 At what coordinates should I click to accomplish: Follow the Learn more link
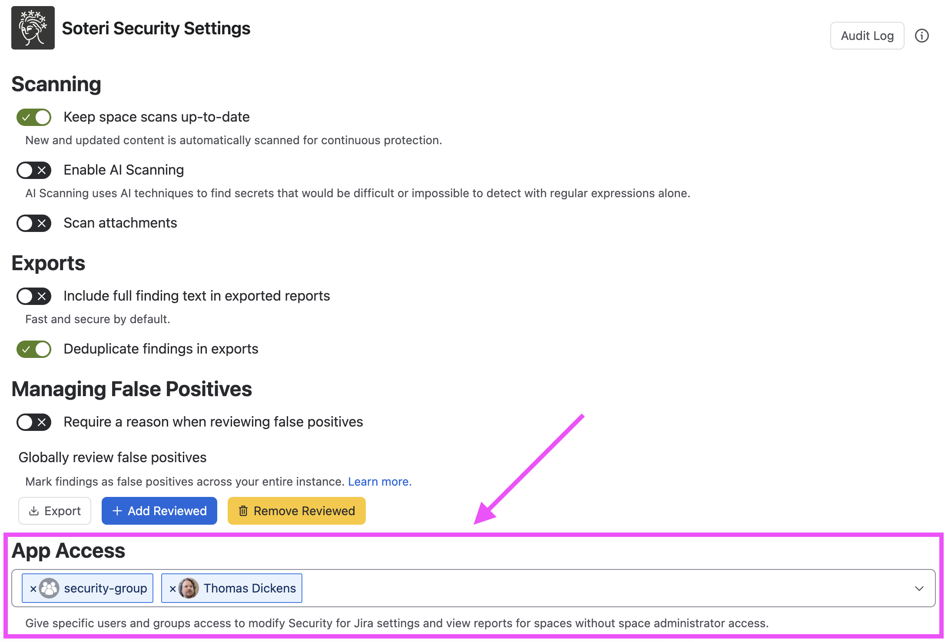click(x=380, y=482)
